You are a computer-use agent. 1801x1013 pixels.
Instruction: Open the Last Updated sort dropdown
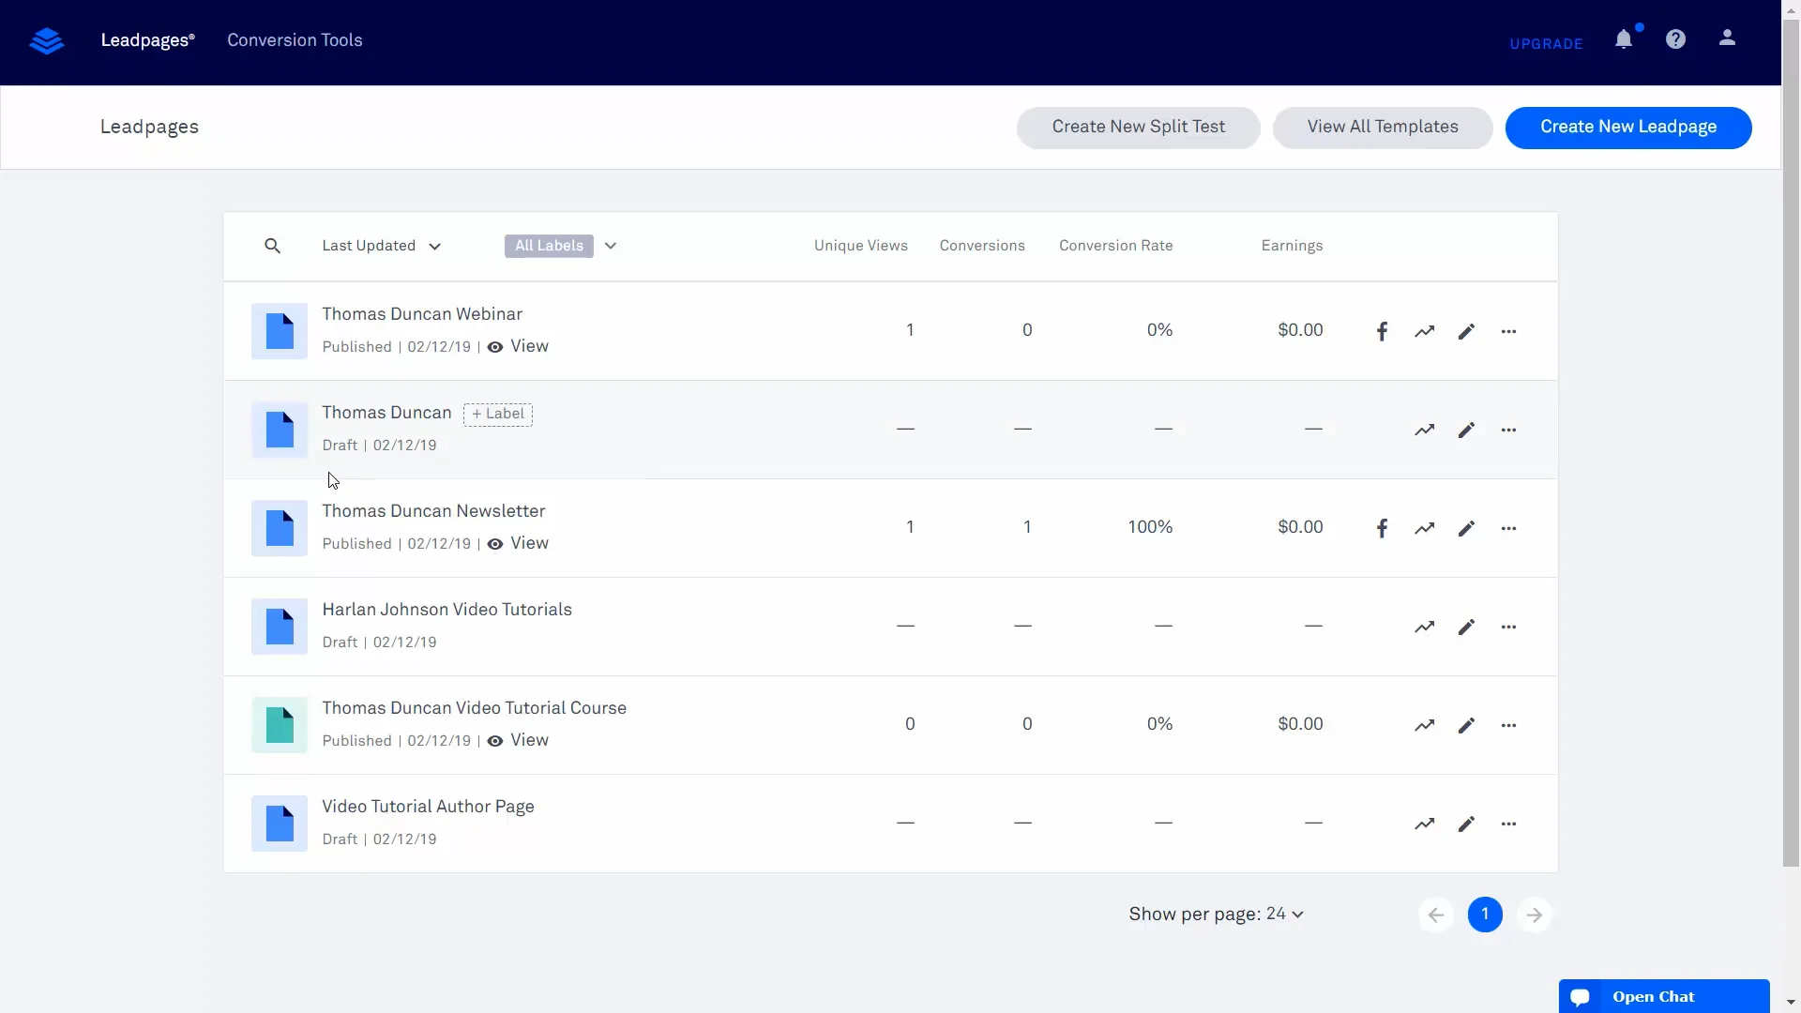click(x=380, y=246)
